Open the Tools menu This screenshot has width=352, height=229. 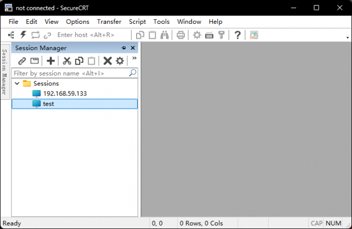162,22
